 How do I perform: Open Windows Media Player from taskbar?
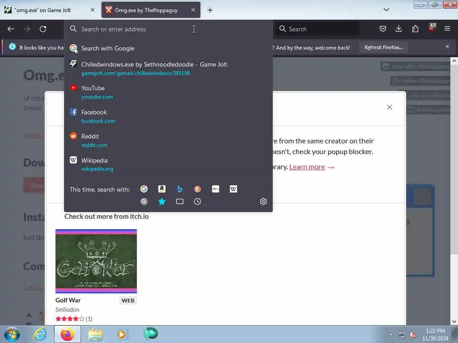(122, 334)
